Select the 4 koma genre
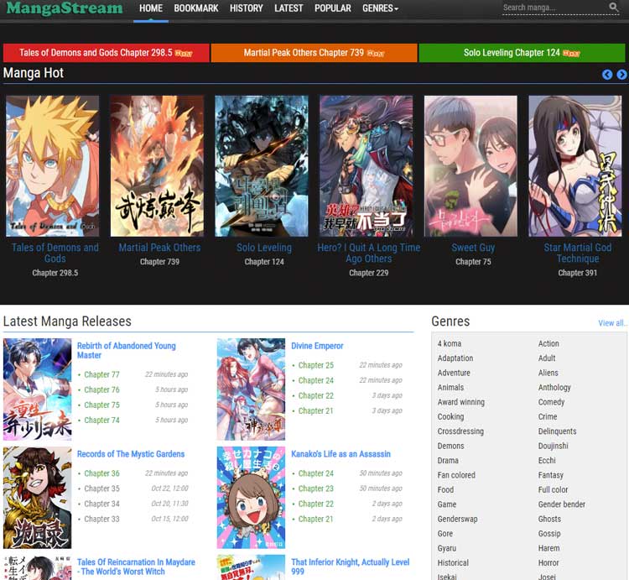 point(450,343)
